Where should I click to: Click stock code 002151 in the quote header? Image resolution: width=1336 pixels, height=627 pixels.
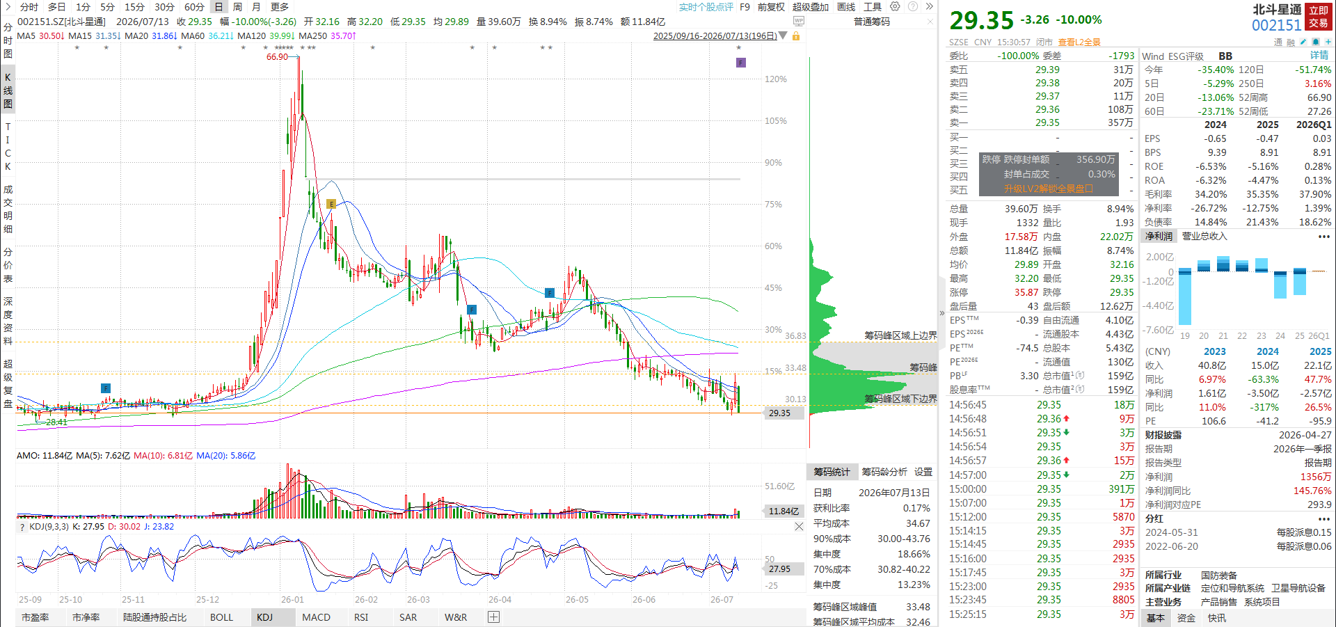pos(1276,26)
